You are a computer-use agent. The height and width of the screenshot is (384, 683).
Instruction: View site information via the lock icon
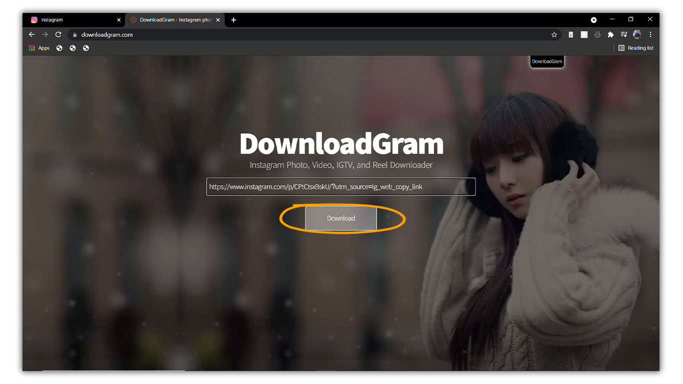(74, 35)
